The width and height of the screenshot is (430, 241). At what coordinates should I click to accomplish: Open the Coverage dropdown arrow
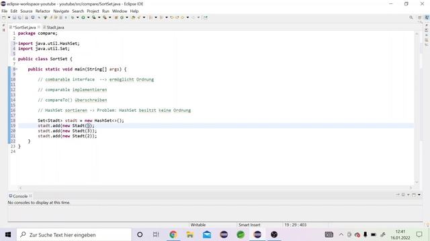pos(99,17)
